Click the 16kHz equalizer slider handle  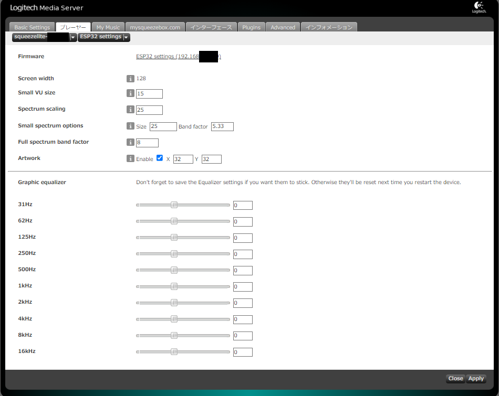tap(174, 351)
